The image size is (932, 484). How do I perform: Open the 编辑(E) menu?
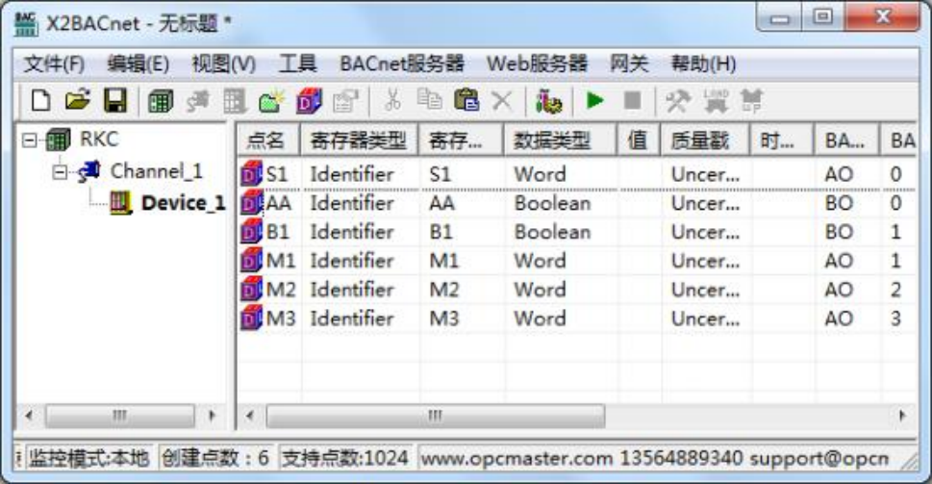pos(139,64)
